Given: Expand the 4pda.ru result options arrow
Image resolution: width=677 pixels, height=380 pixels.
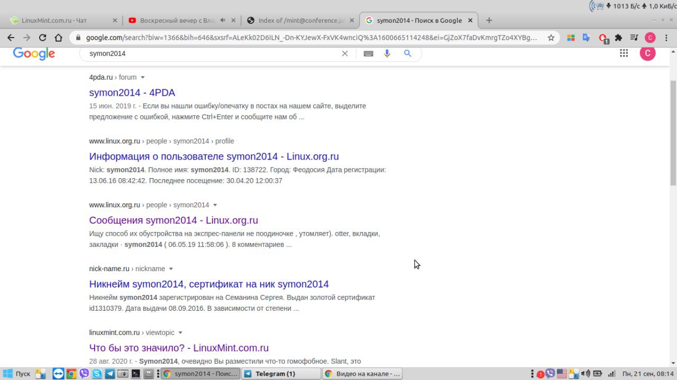Looking at the screenshot, I should 142,77.
